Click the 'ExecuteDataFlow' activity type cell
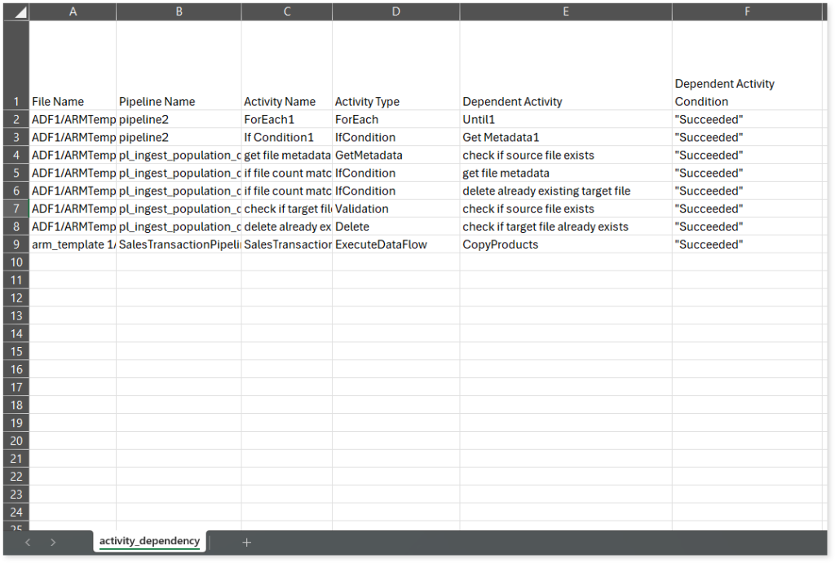 pyautogui.click(x=380, y=244)
